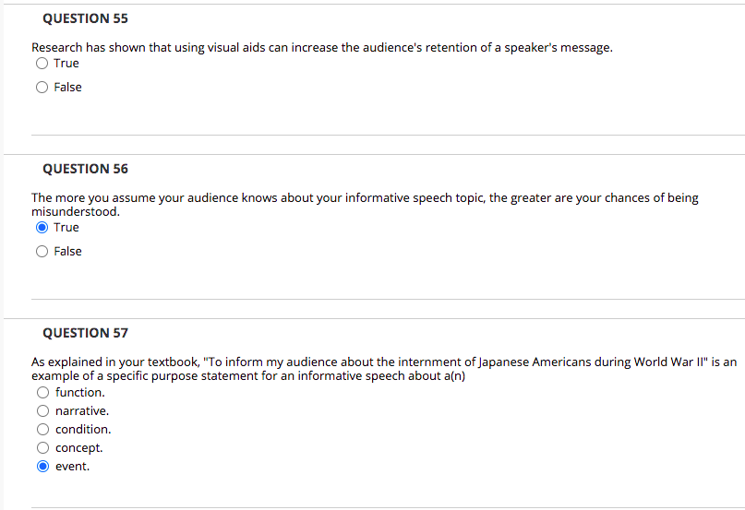Select False radio button for Question 55
Image resolution: width=745 pixels, height=510 pixels.
pos(42,88)
